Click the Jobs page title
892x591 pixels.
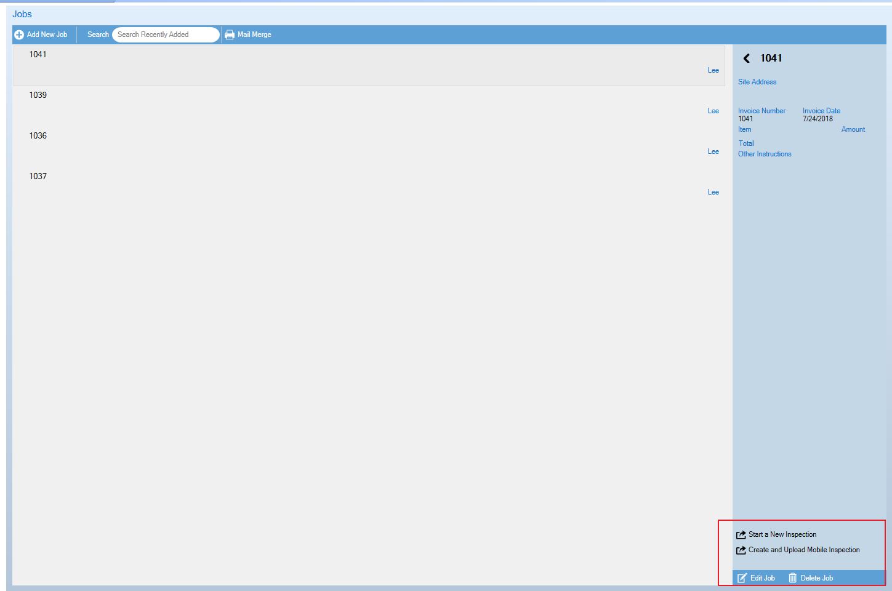[x=22, y=14]
